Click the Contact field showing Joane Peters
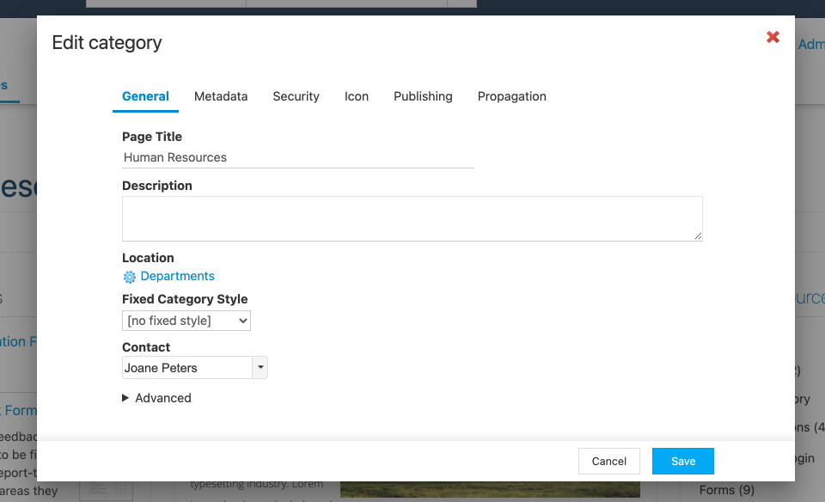This screenshot has height=502, width=825. click(x=187, y=367)
